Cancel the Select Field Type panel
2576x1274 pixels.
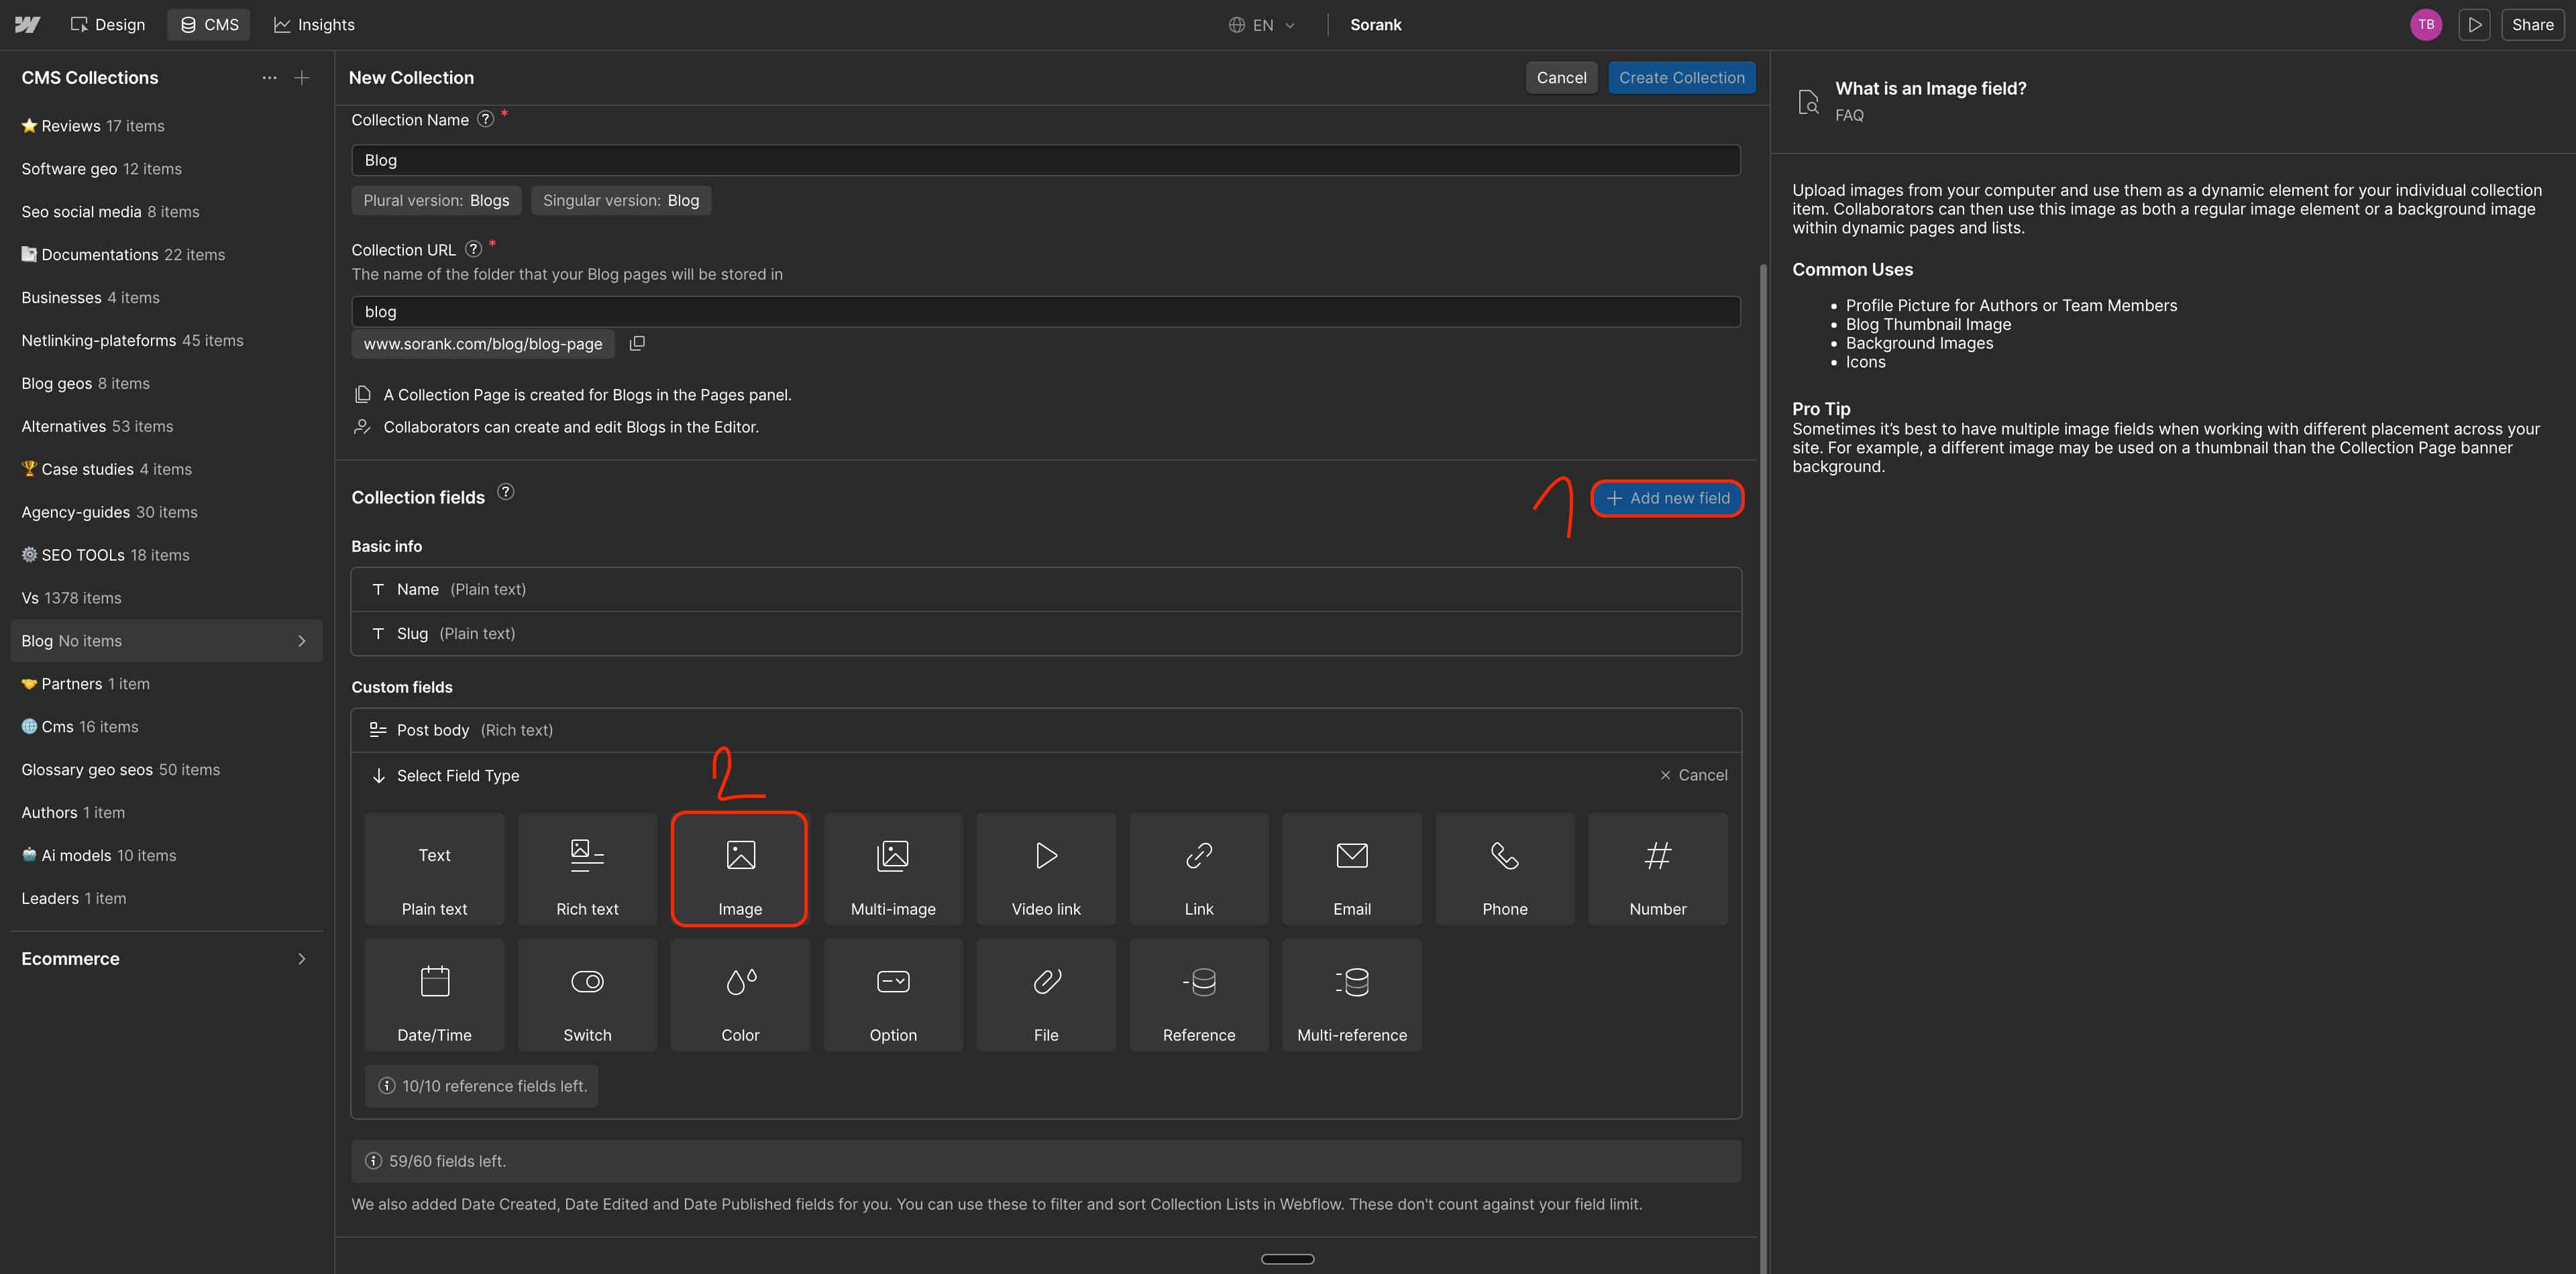1693,774
